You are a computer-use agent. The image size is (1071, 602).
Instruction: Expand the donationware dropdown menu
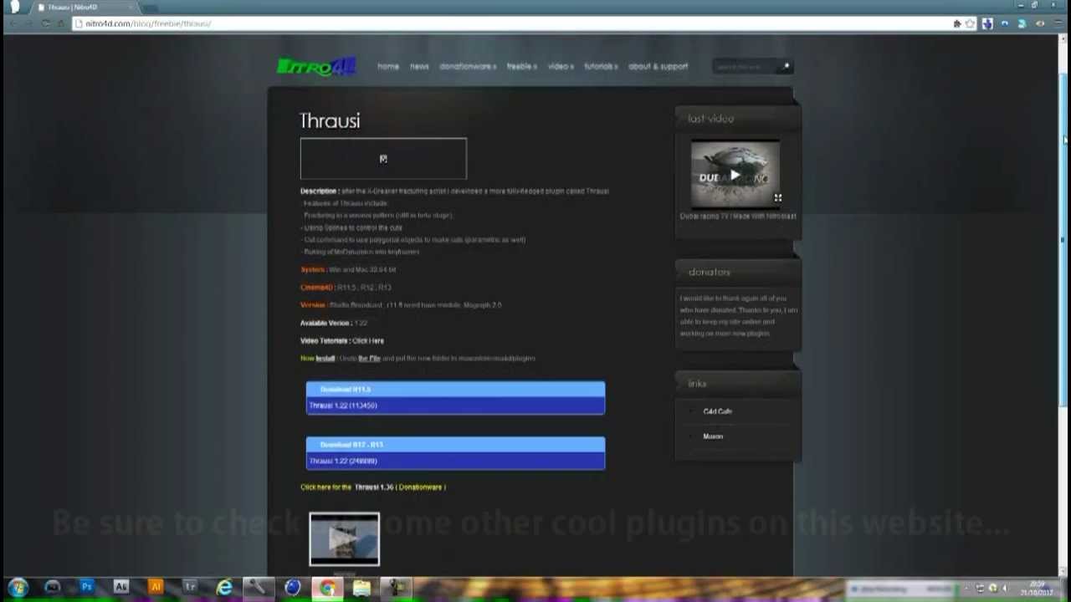(x=468, y=66)
